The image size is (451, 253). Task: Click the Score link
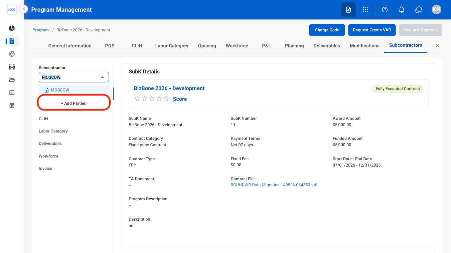coord(180,99)
